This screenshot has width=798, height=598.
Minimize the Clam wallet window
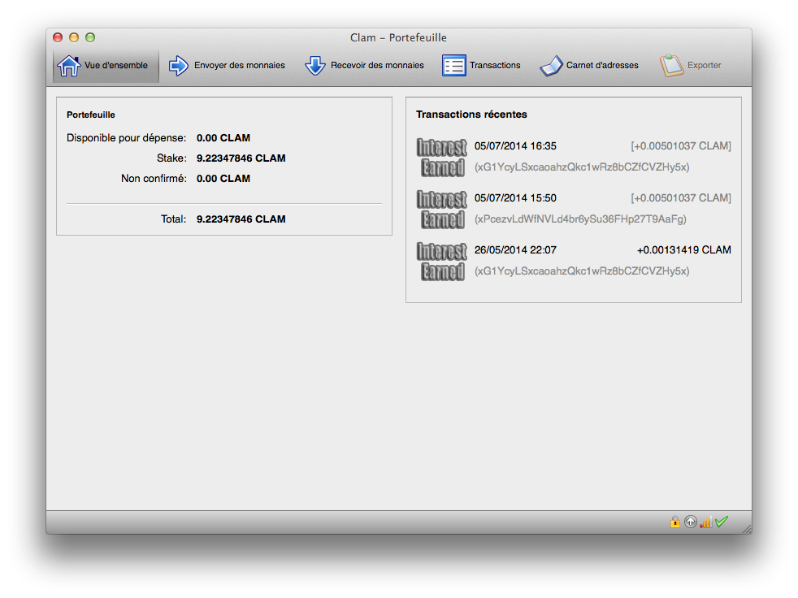tap(74, 37)
